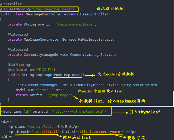Click the model.put("list", list) statement

[x=40, y=90]
